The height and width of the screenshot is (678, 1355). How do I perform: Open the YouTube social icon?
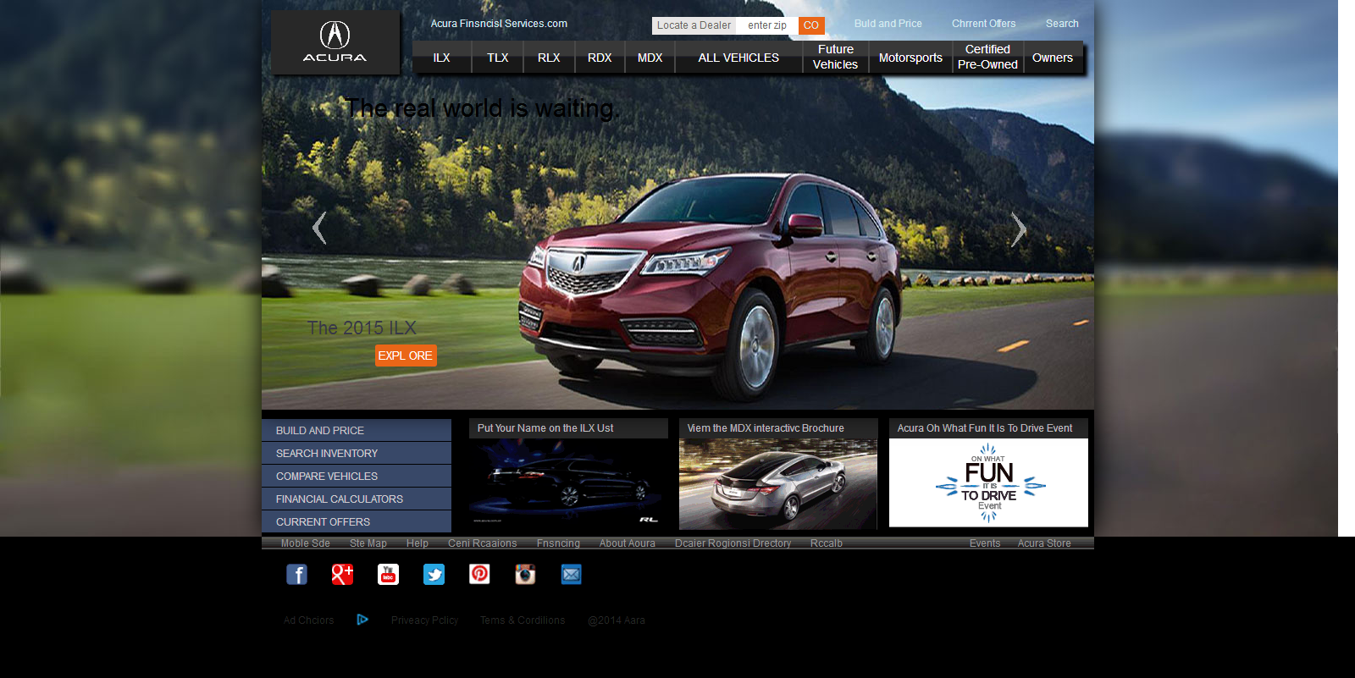(x=388, y=575)
